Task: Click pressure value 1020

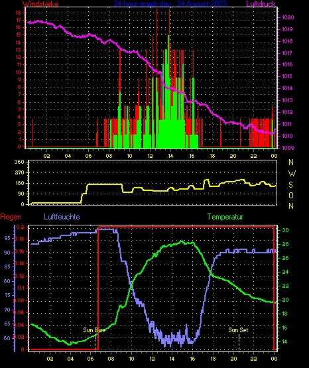Action: click(x=288, y=17)
